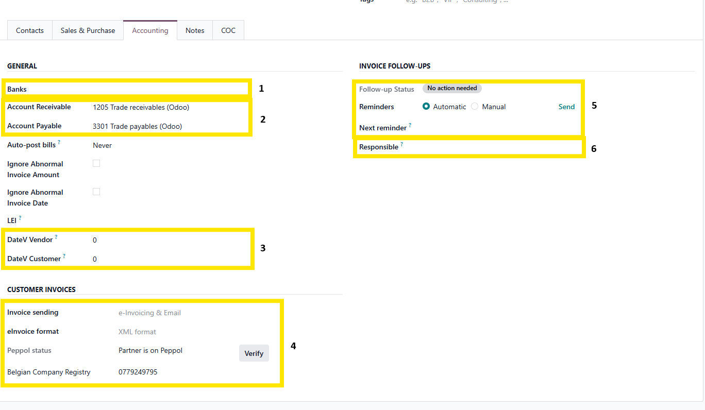Select the Automatic reminders radio button
This screenshot has width=705, height=410.
[426, 107]
